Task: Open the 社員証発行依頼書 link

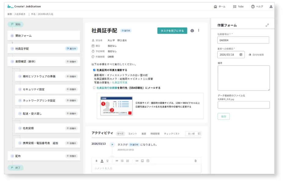Action: (107, 88)
